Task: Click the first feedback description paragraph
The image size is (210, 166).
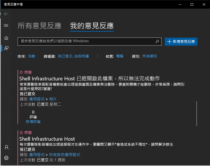Action: [102, 86]
